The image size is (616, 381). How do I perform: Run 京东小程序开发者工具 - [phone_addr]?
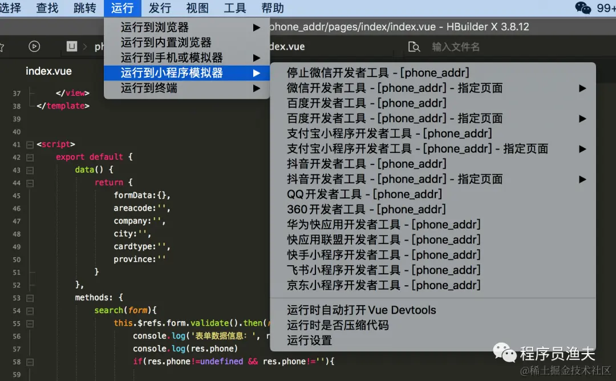click(433, 285)
